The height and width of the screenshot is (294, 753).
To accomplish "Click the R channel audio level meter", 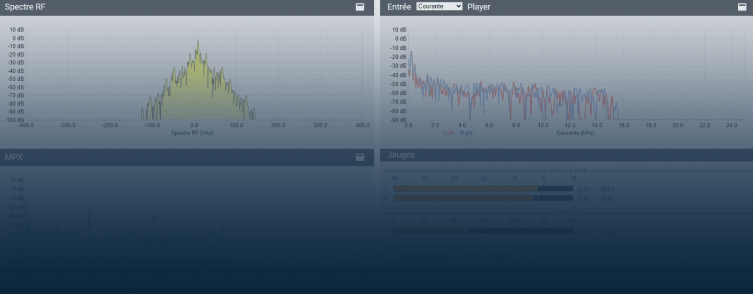I will pyautogui.click(x=483, y=198).
